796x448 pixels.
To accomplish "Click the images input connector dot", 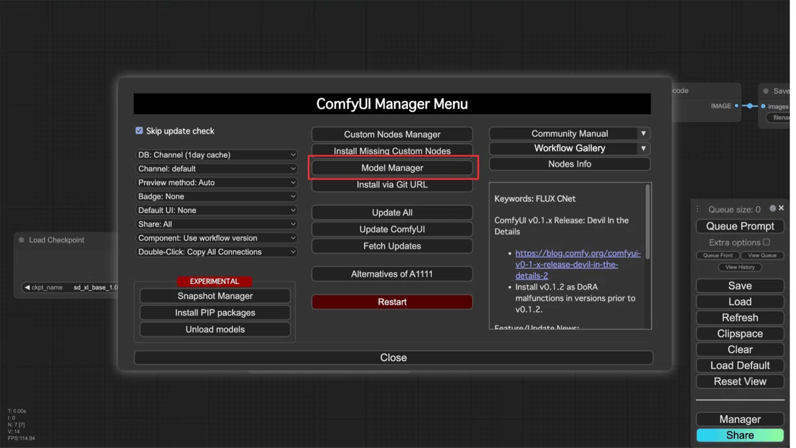I will (x=763, y=106).
